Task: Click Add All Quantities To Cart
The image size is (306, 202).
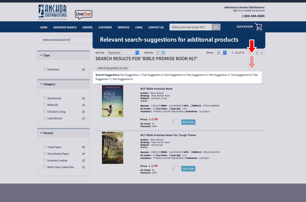Action: tap(113, 68)
